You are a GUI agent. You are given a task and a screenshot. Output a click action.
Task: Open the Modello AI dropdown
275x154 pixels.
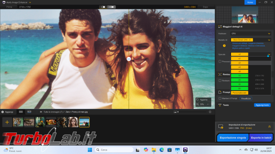[x=251, y=40]
